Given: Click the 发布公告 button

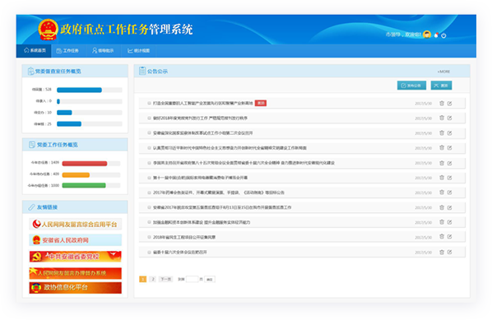Looking at the screenshot, I should 411,86.
